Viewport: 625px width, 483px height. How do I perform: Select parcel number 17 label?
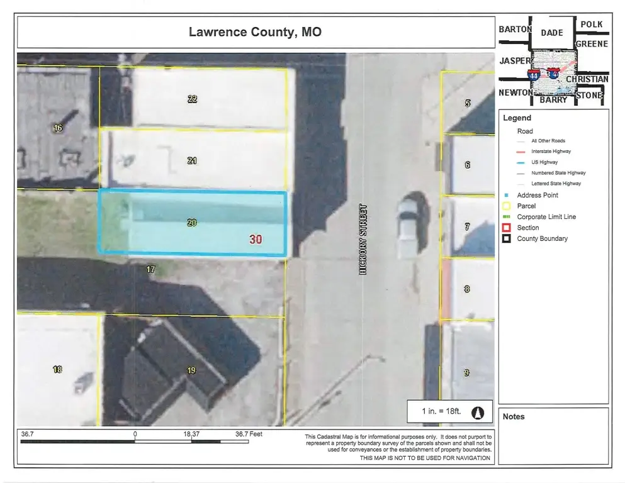[150, 270]
